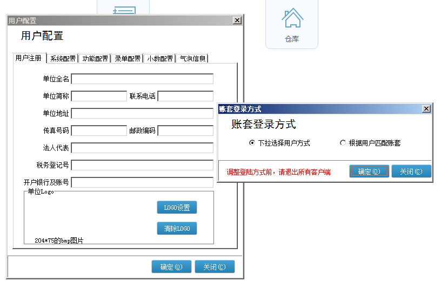Select 根据用户匹配账套 radio option
This screenshot has height=296, width=448.
[x=343, y=143]
